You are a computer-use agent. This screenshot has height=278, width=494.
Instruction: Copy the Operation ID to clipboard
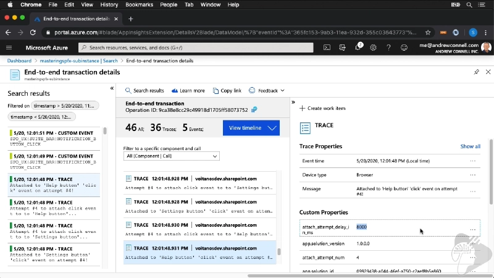(254, 110)
